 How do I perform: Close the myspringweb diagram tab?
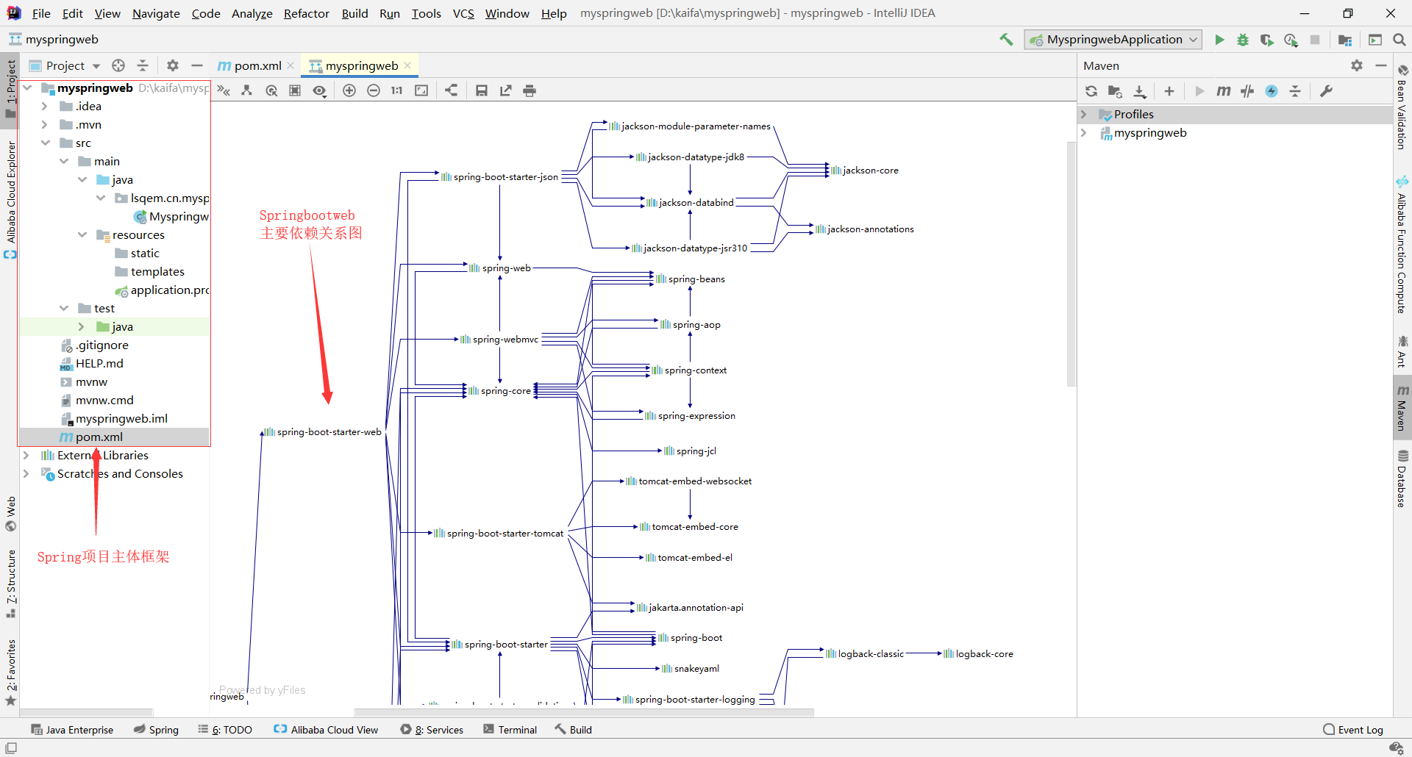[x=407, y=65]
